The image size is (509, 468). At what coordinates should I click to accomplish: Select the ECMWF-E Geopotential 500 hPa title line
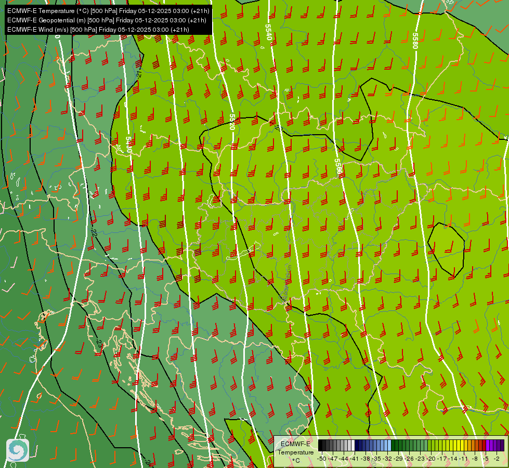coord(107,20)
